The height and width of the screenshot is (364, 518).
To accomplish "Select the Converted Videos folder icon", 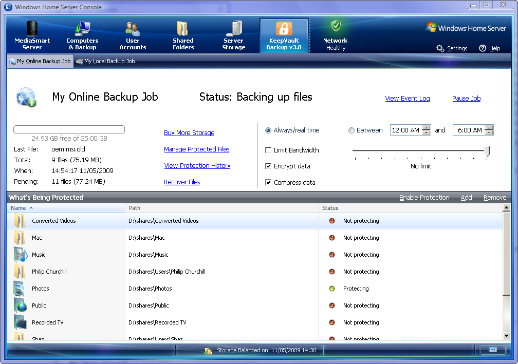I will (x=20, y=221).
